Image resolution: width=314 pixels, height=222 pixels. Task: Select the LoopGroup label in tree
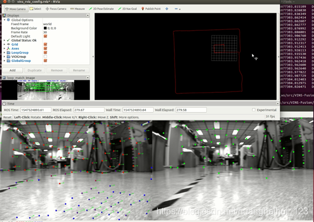(20, 53)
